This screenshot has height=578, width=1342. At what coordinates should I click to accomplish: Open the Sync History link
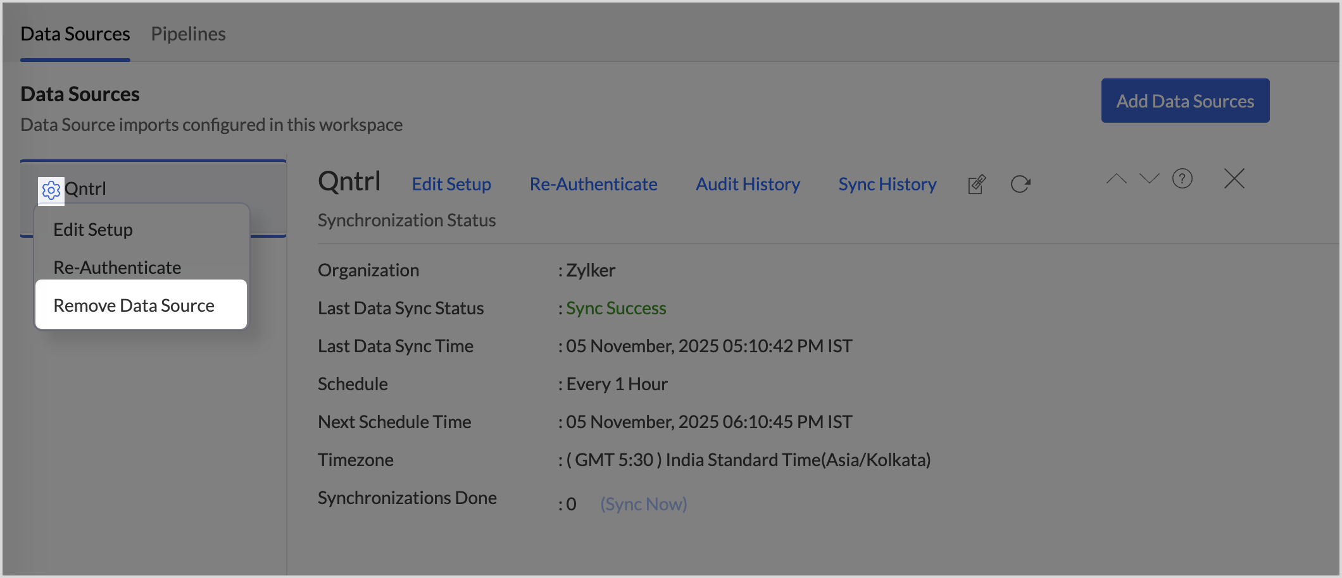click(x=887, y=184)
